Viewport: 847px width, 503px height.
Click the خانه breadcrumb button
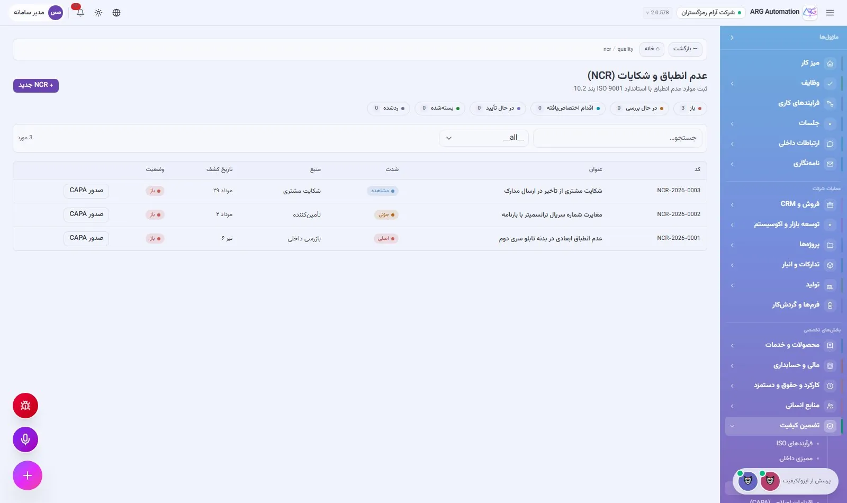[x=652, y=49]
